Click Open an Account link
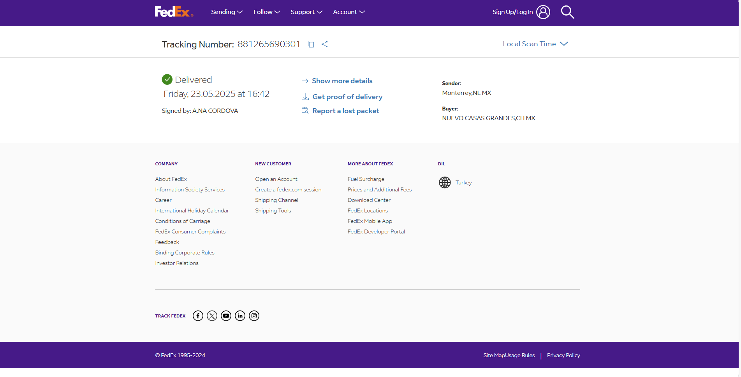The image size is (741, 377). [276, 179]
